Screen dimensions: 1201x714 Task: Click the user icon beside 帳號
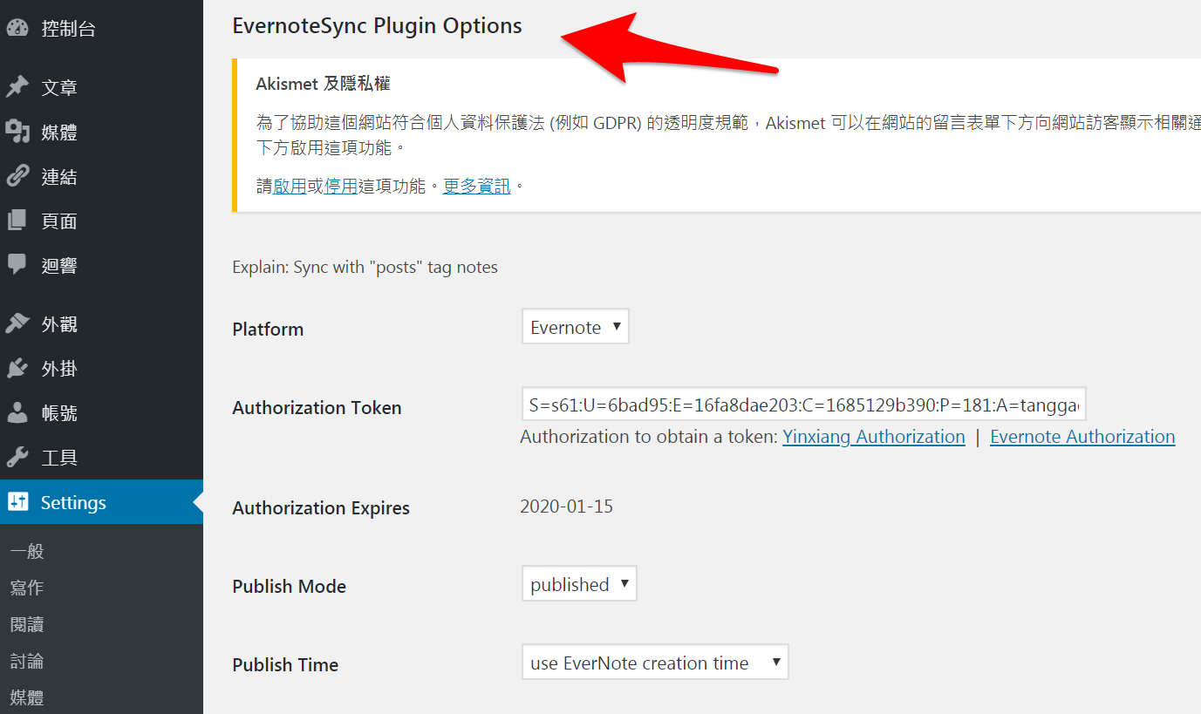point(17,412)
